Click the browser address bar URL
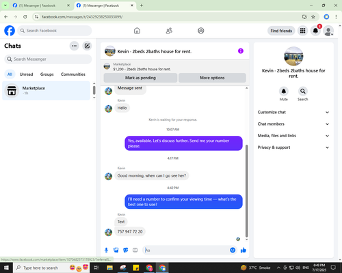Screen dimensions: 342x273 point(82,17)
